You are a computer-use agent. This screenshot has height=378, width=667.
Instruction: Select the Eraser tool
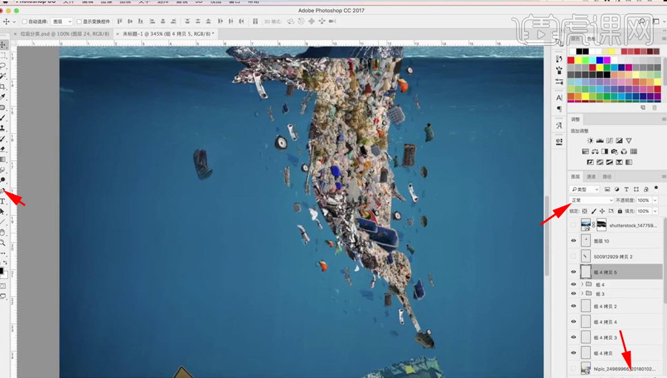[3, 149]
